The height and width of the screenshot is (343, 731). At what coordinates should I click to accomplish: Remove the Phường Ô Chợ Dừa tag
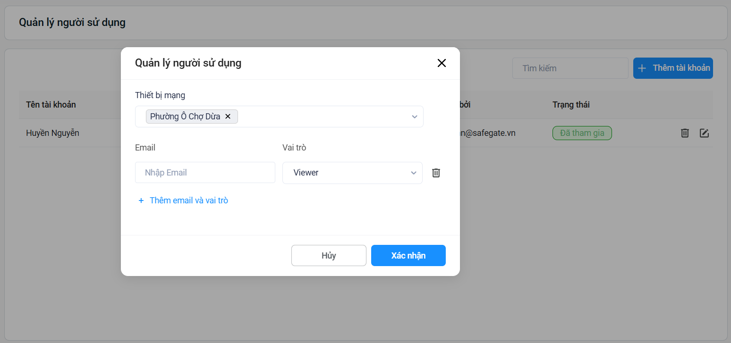(x=228, y=117)
